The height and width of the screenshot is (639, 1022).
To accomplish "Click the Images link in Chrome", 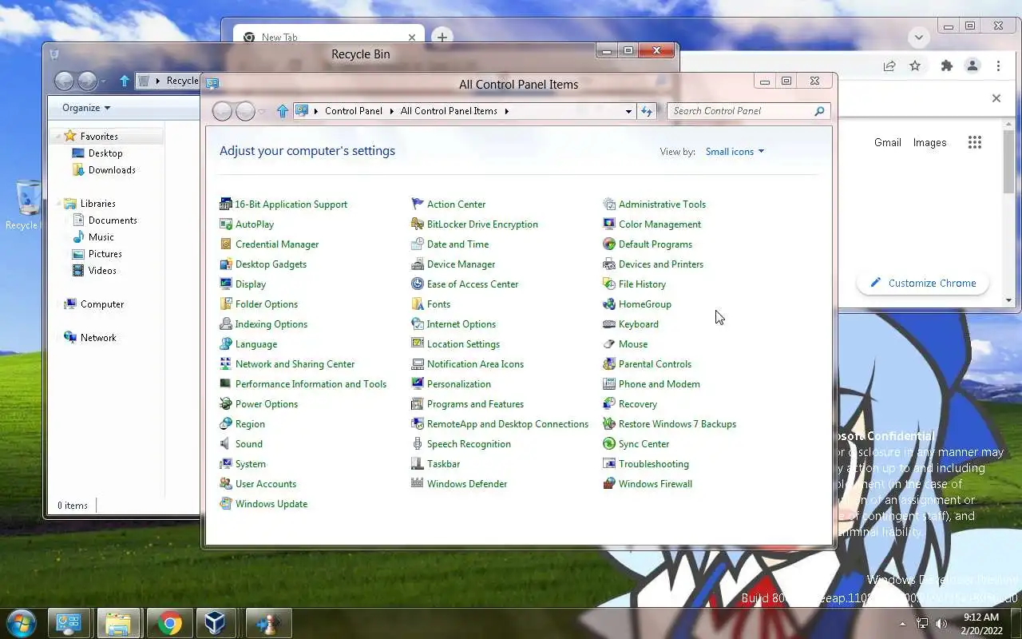I will tap(929, 142).
